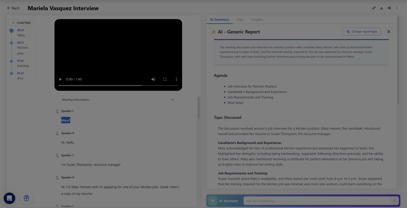Open the chat support bubble icon

click(10, 198)
